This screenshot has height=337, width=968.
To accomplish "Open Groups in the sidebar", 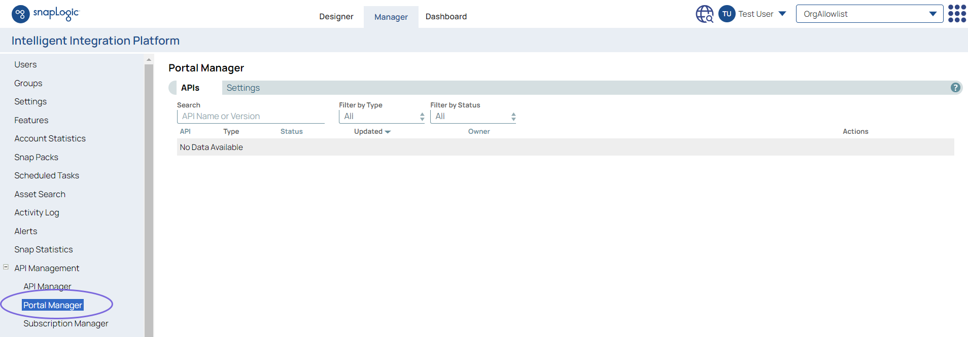I will click(x=28, y=83).
